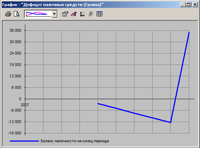The width and height of the screenshot is (200, 148).
Task: Click the '6 000' axis label
Action: [16, 87]
